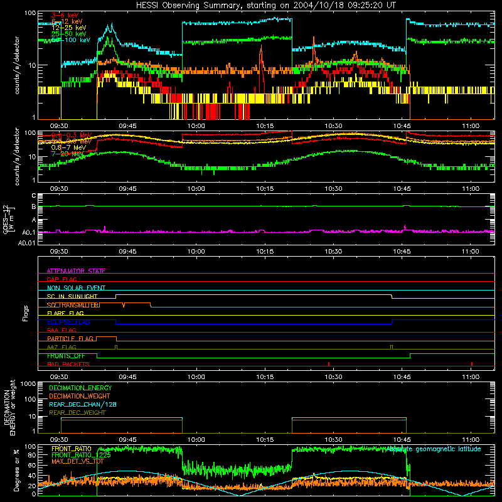Select the 3-6 keV legend label
Screen dimensions: 502x502
[x=65, y=15]
